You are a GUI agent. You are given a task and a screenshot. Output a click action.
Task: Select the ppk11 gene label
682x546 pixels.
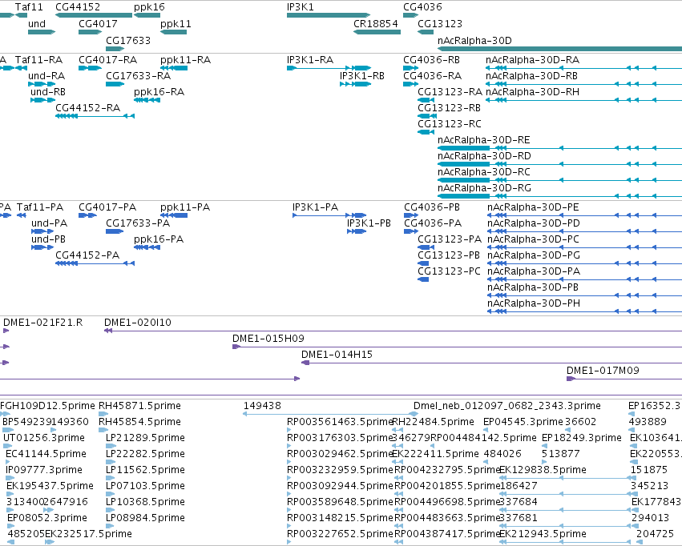[x=176, y=24]
